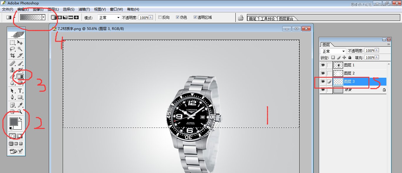Select the Gradient tool in toolbox

point(20,77)
